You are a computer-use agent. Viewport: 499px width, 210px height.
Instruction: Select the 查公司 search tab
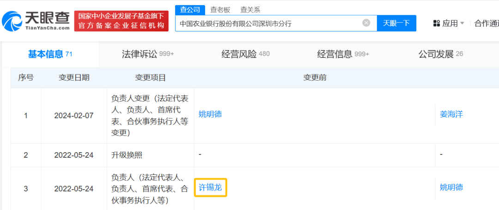pos(190,10)
